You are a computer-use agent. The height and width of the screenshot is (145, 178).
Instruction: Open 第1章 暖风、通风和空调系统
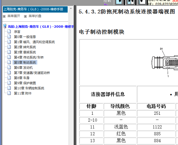point(34,42)
